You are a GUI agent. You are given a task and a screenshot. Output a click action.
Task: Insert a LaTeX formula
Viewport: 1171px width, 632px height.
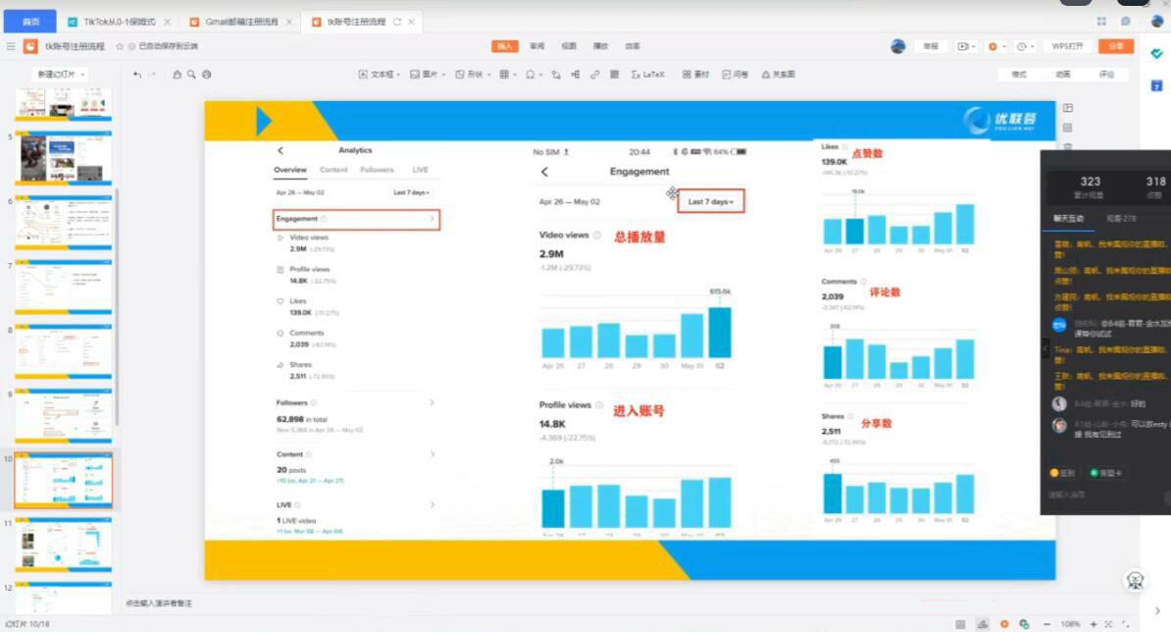click(x=648, y=75)
